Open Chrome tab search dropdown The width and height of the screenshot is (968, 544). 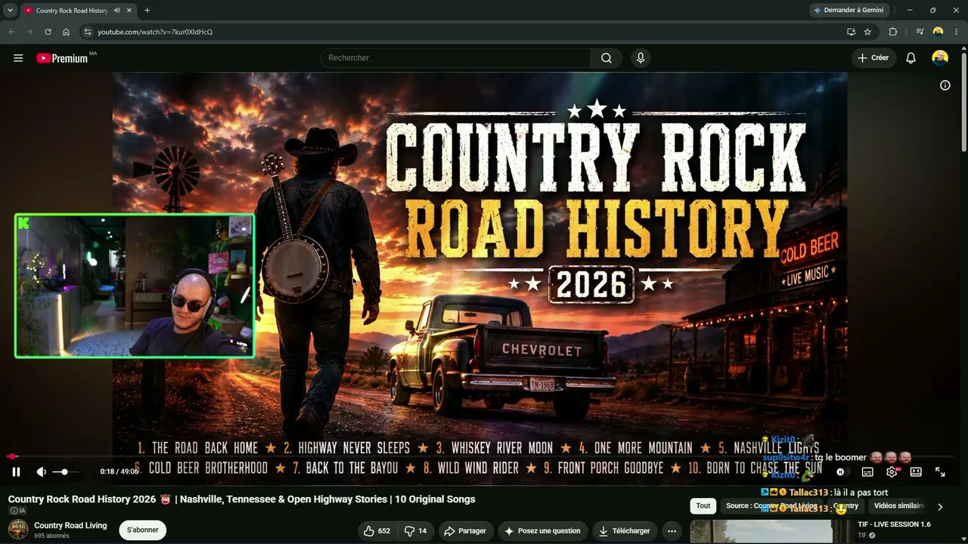(x=10, y=11)
